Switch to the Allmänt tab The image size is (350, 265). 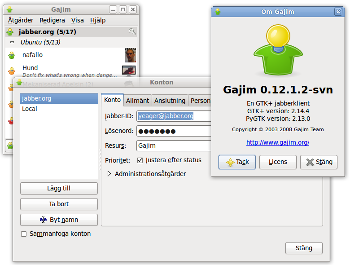pyautogui.click(x=137, y=101)
